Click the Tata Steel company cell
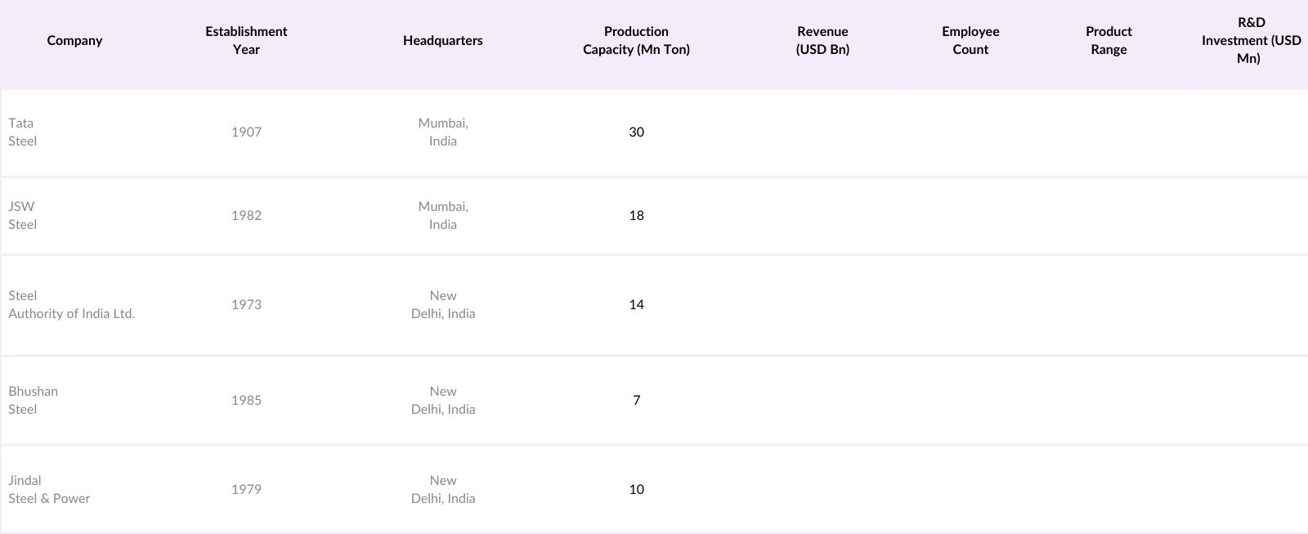 [x=23, y=132]
